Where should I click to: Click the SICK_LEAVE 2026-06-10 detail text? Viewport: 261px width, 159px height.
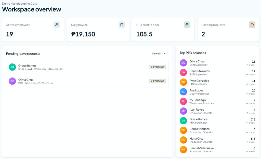click(x=41, y=69)
